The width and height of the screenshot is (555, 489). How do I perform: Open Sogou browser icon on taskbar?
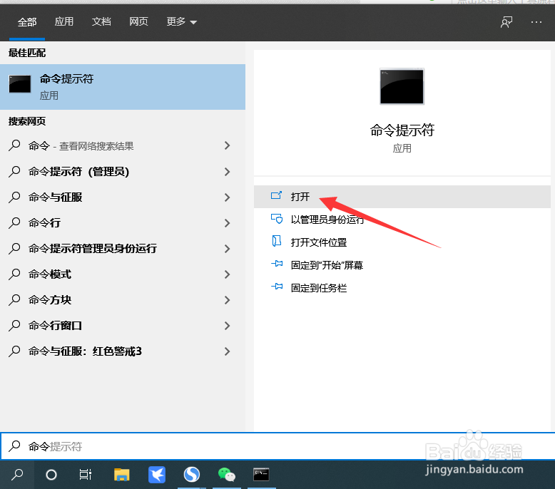(x=191, y=475)
